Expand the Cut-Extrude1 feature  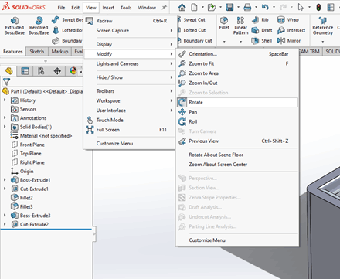click(5, 189)
